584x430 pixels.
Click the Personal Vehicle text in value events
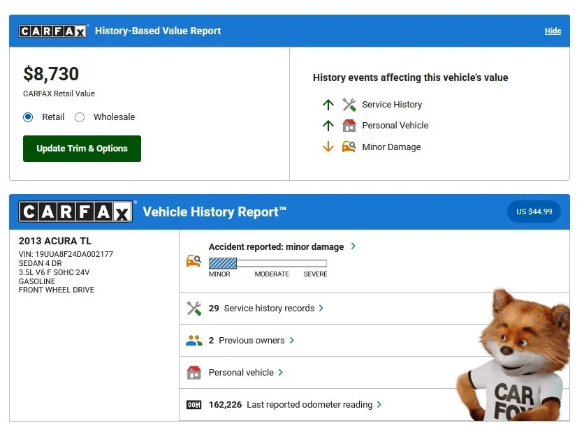click(x=395, y=126)
